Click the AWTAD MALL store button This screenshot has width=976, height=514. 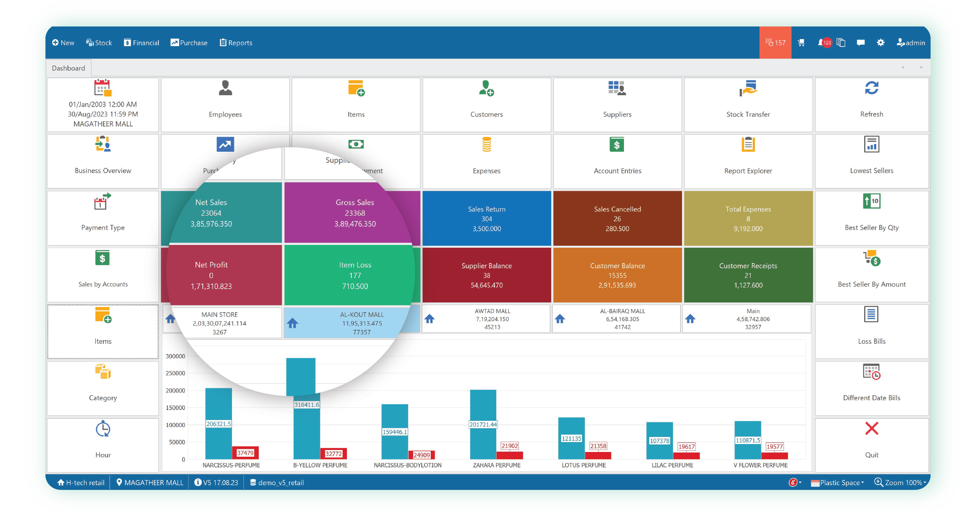(x=486, y=319)
